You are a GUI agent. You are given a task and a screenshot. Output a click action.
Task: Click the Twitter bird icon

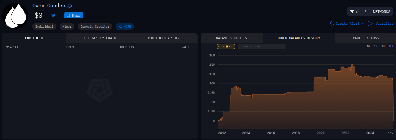54,15
